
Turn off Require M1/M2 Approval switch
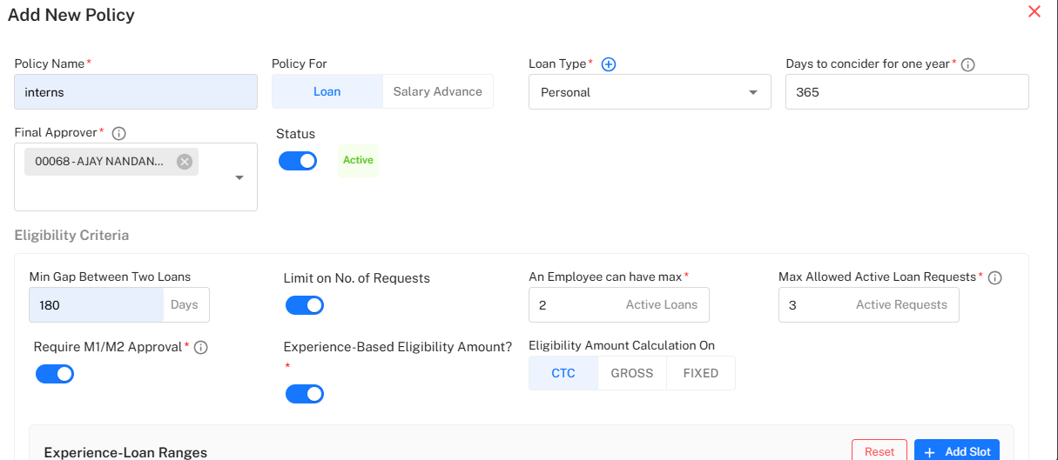tap(55, 374)
